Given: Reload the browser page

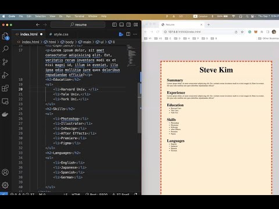Looking at the screenshot, I should [158, 32].
